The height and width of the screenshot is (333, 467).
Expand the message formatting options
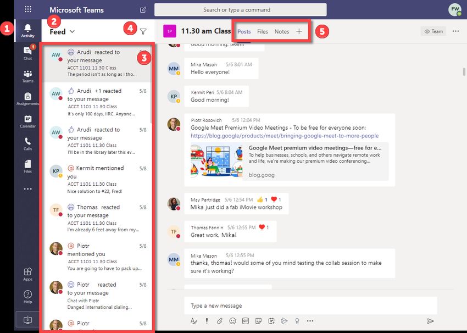(193, 321)
